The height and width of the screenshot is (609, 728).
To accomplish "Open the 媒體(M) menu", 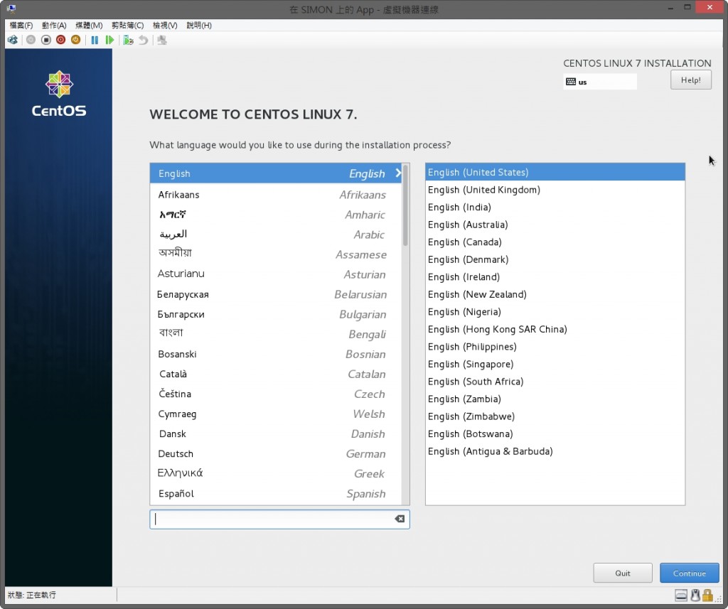I will tap(89, 25).
